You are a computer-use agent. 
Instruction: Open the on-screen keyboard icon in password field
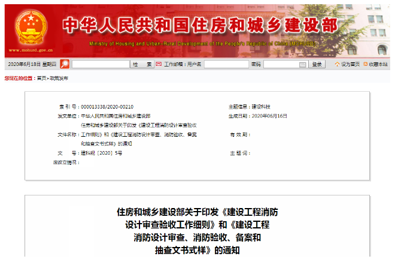click(302, 65)
